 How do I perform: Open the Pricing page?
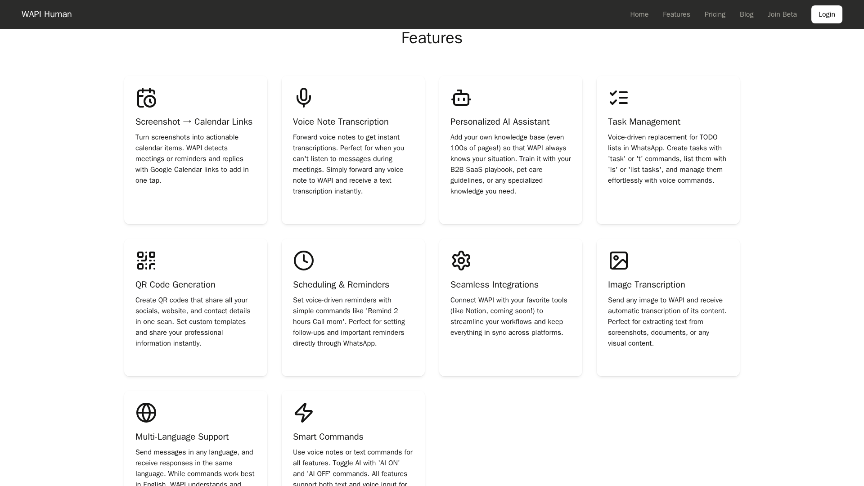[715, 14]
